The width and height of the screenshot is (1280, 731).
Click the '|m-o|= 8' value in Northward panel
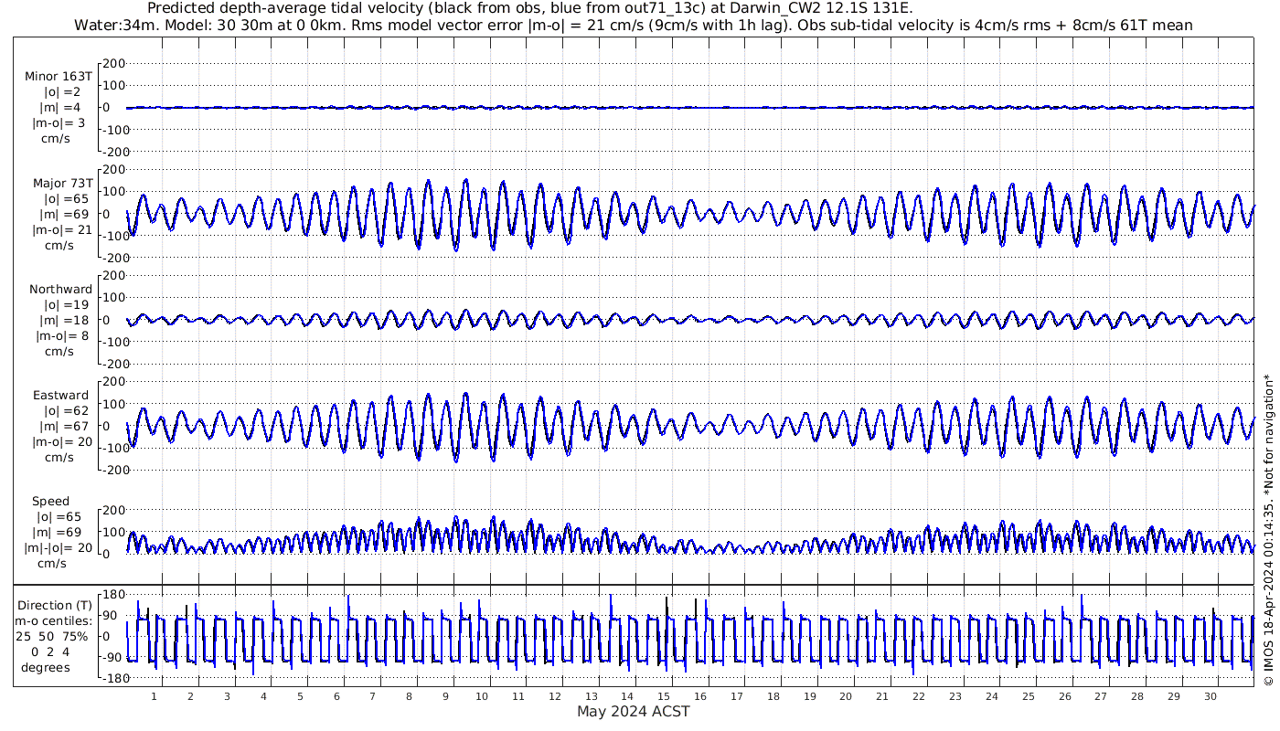(x=61, y=336)
